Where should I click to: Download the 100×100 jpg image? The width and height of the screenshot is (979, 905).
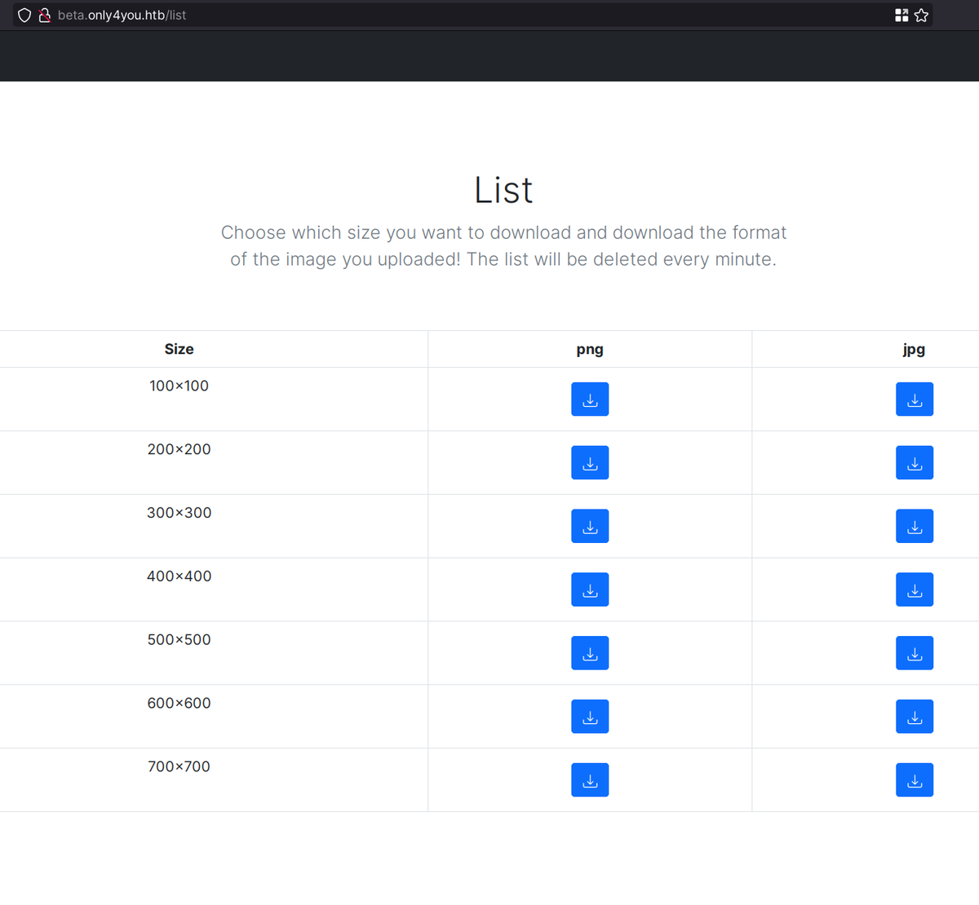tap(915, 400)
